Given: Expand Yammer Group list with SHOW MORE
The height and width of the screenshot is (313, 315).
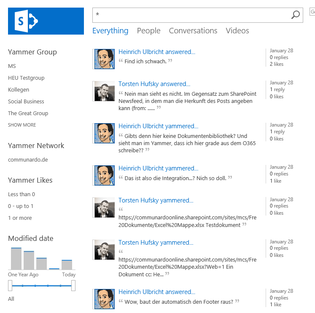Looking at the screenshot, I should pyautogui.click(x=22, y=125).
